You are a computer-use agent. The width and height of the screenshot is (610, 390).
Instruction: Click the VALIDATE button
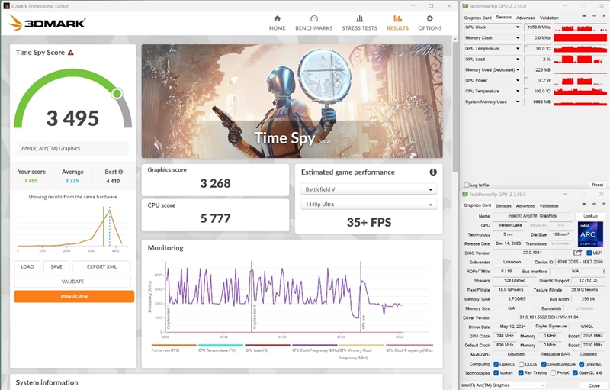coord(72,282)
